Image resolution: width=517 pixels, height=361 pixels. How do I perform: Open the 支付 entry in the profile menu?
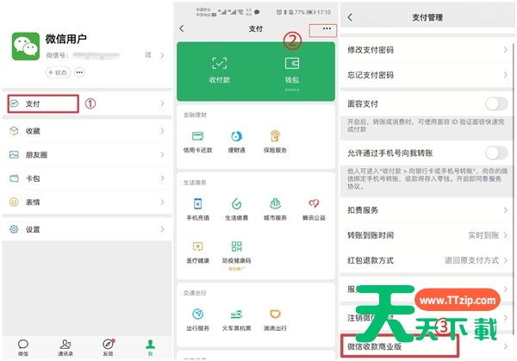click(x=87, y=104)
